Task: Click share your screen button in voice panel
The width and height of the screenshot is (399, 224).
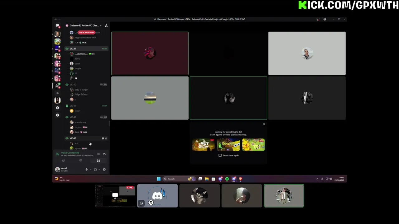Action: coord(81,161)
